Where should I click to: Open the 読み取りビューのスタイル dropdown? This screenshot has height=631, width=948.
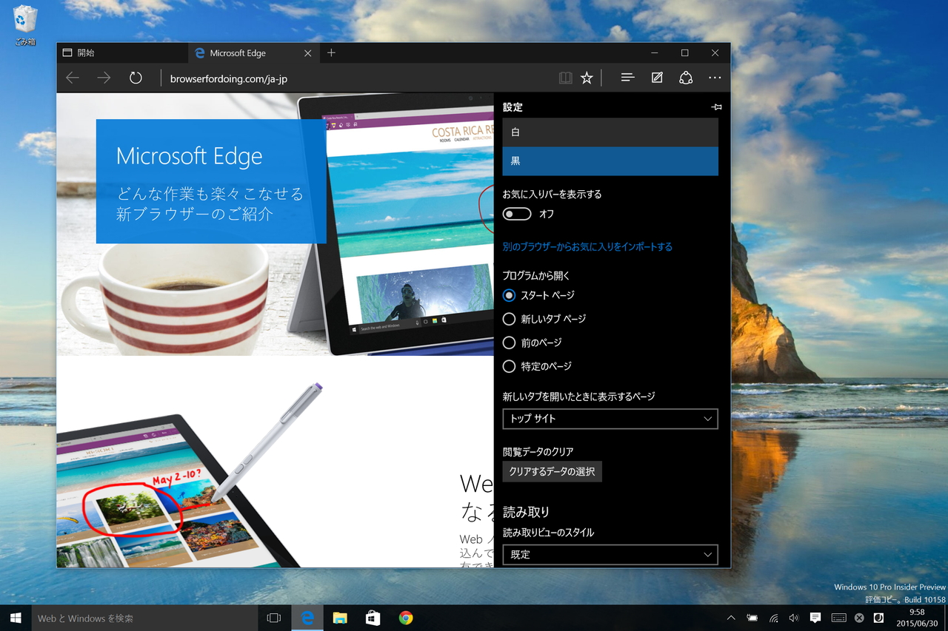610,554
